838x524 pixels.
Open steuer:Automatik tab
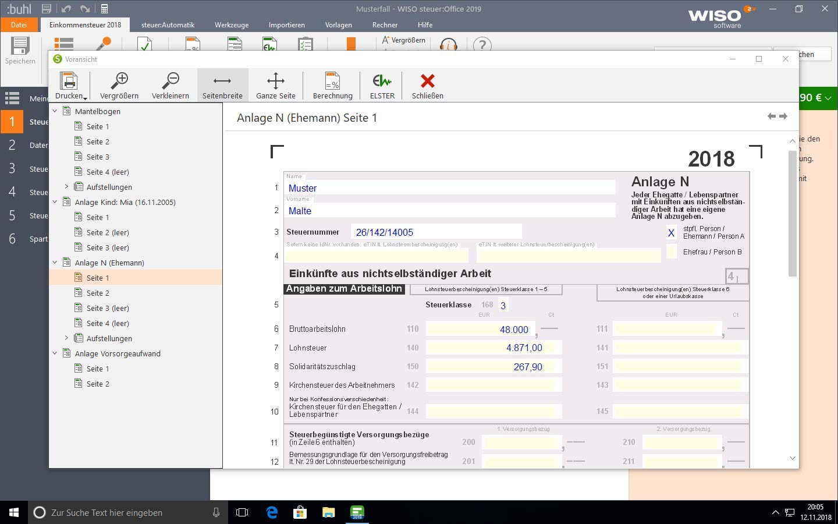click(168, 24)
